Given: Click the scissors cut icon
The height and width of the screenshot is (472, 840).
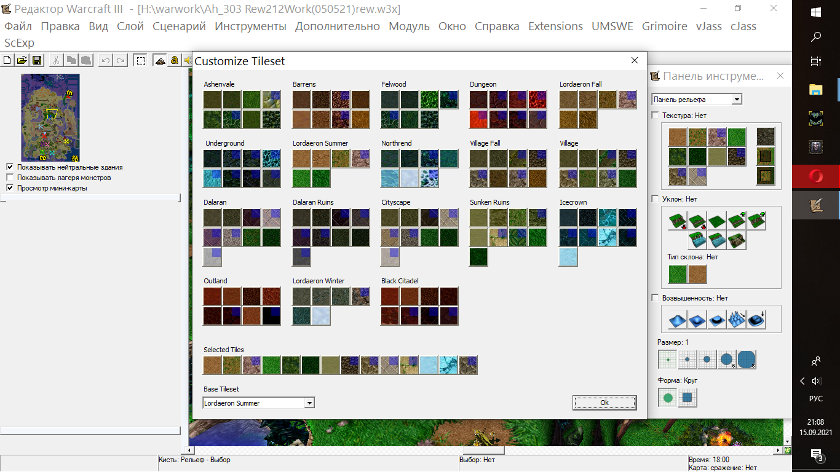Looking at the screenshot, I should 56,60.
